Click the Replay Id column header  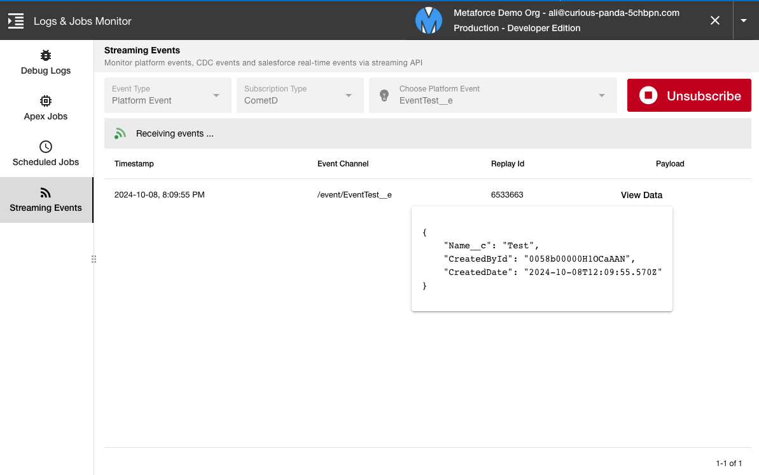[507, 164]
